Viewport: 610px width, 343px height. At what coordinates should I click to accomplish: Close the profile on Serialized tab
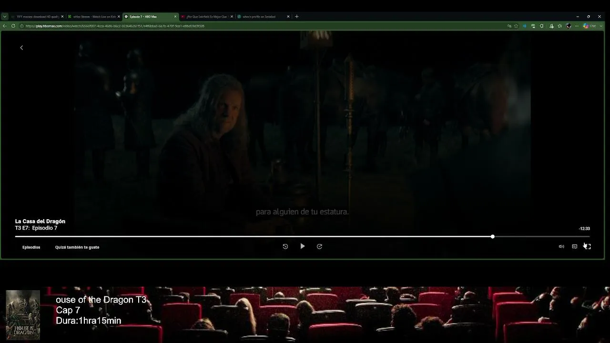[288, 17]
